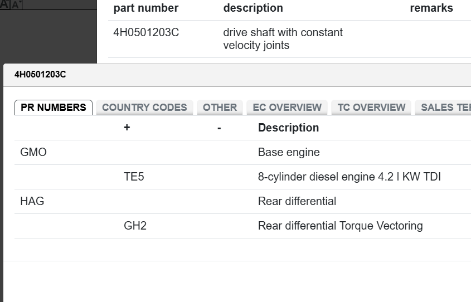Select the GH2 PR code
Screen dimensions: 471x302
tap(135, 226)
